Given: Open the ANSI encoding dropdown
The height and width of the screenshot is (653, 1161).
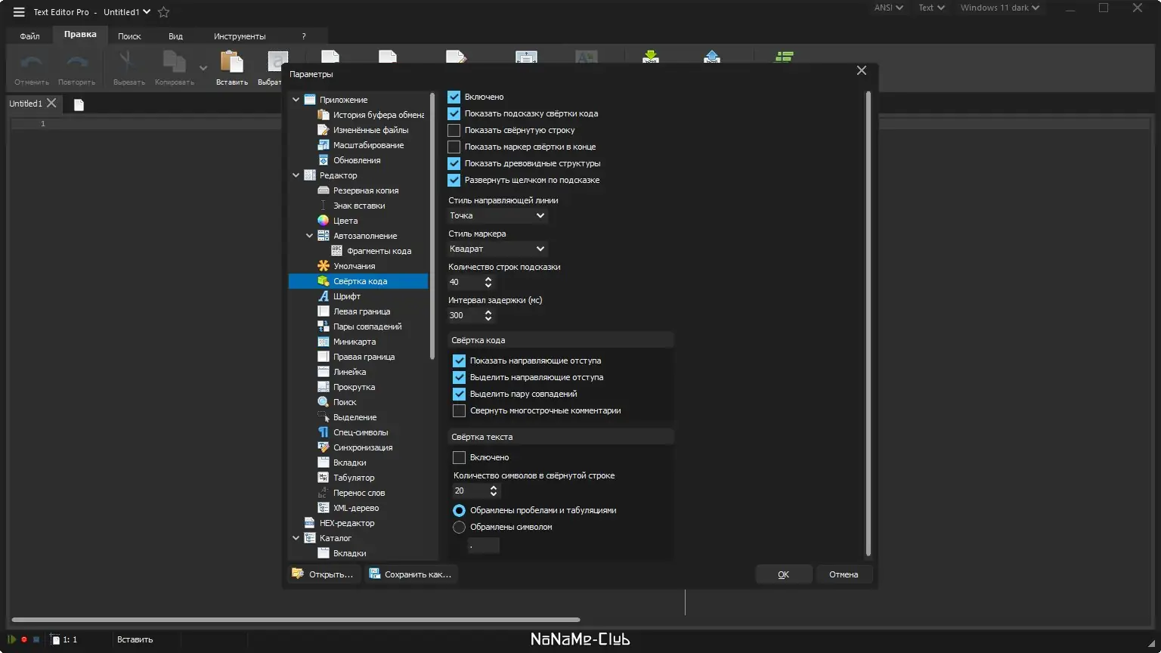Looking at the screenshot, I should click(889, 8).
